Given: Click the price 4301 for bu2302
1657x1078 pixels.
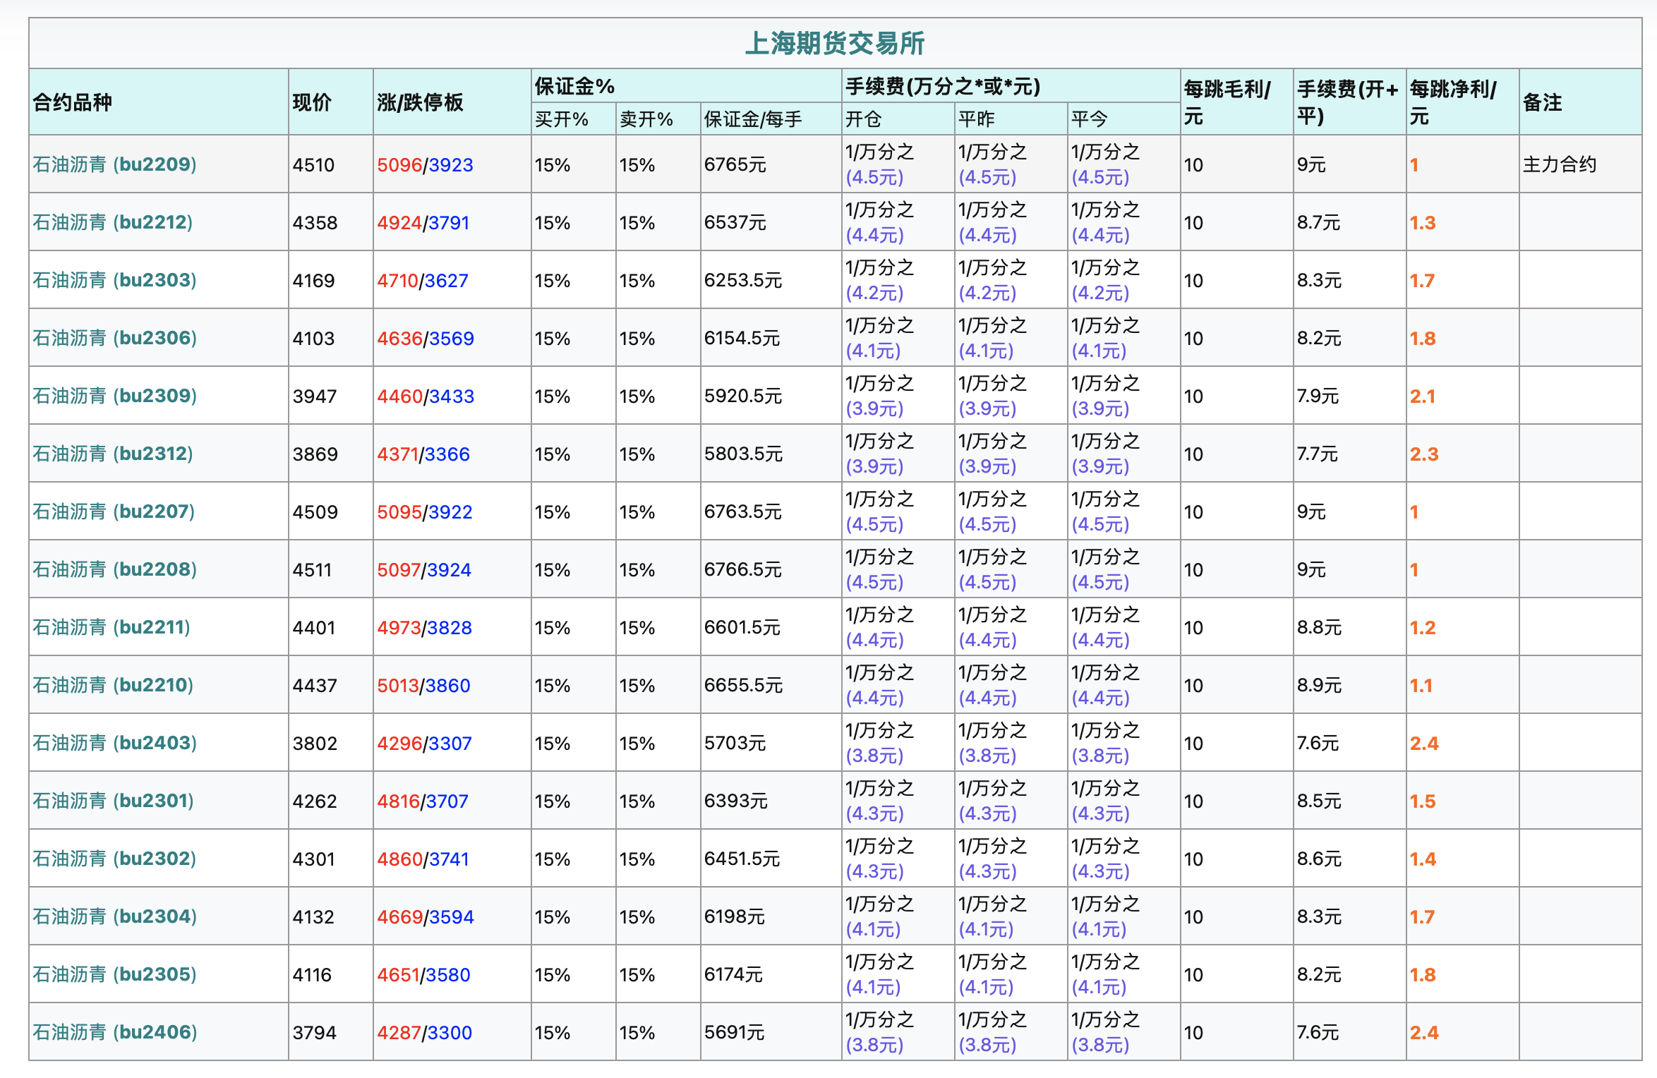Looking at the screenshot, I should [313, 859].
